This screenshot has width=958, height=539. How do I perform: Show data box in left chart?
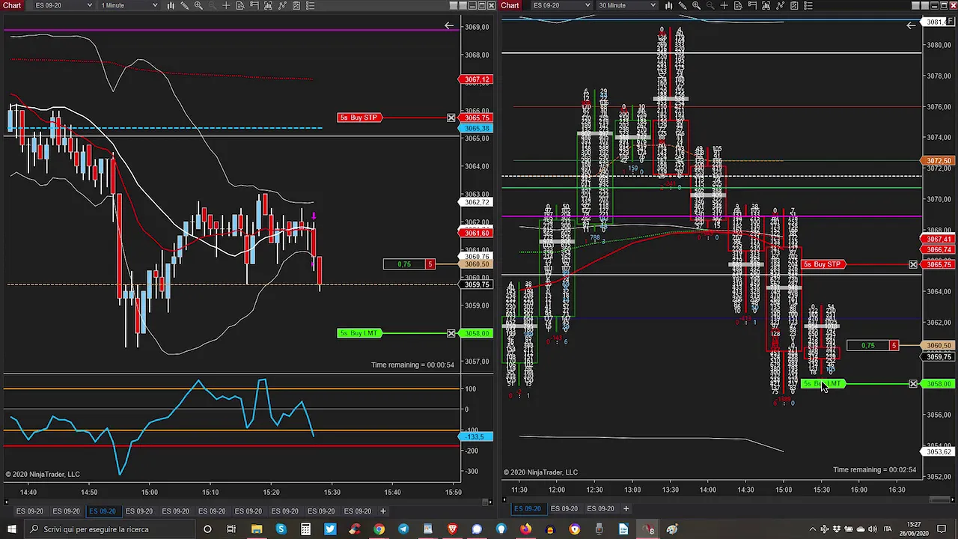240,5
